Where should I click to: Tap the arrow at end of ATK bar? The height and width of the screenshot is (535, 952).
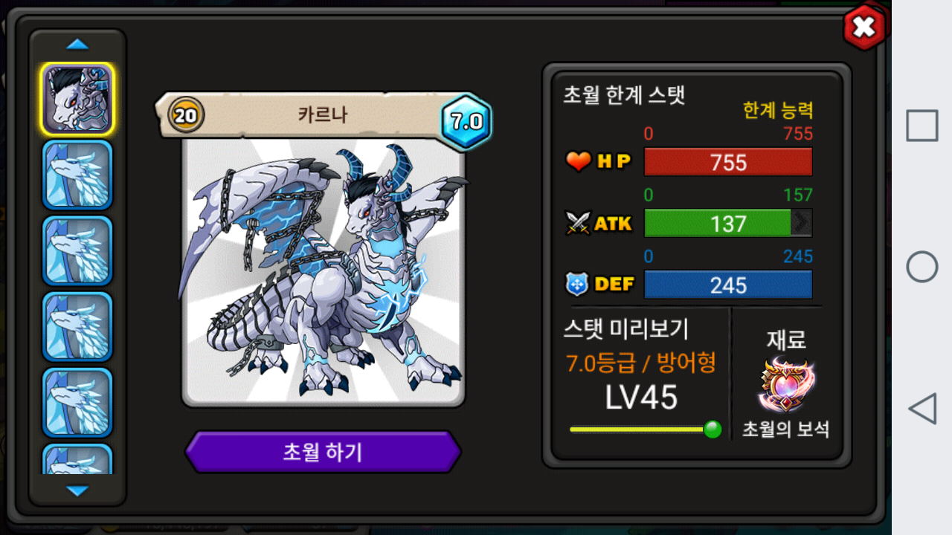click(802, 223)
